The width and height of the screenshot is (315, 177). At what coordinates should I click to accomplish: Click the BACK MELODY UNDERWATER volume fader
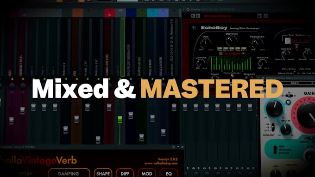click(131, 116)
